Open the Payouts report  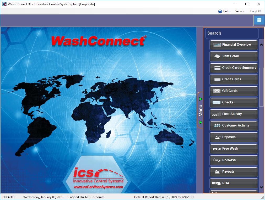[234, 172]
